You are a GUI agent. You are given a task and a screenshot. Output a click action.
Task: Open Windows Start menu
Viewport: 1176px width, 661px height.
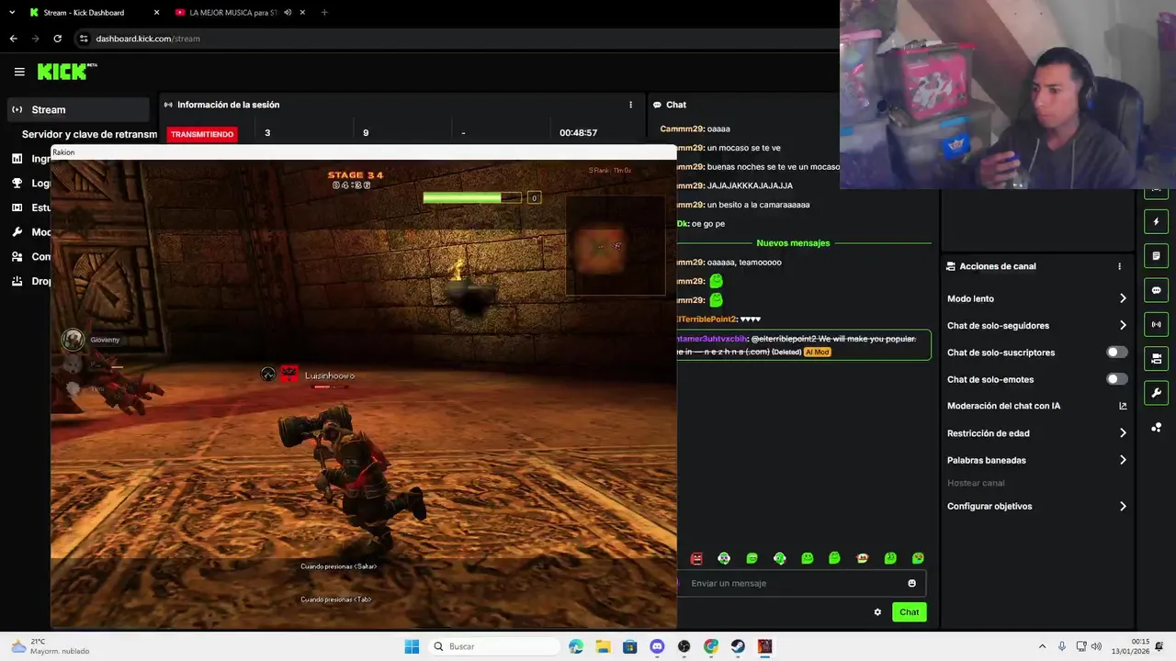412,646
